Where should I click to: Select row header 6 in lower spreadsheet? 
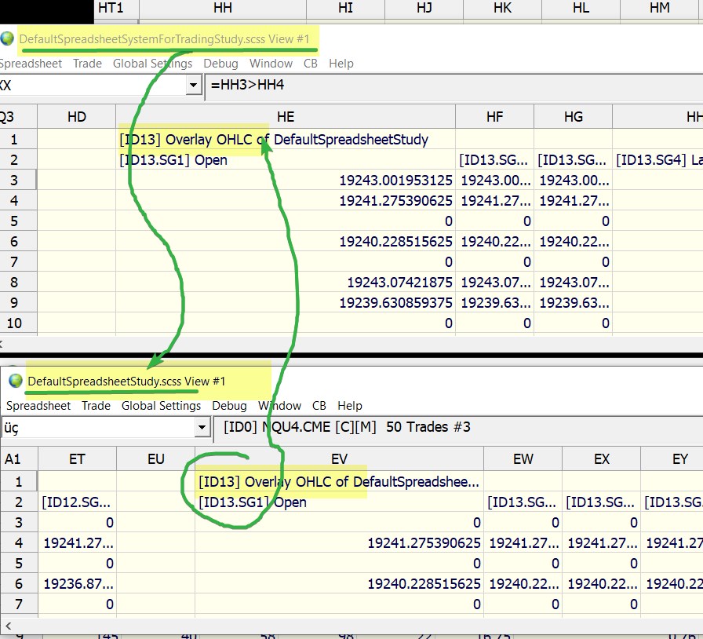(19, 583)
